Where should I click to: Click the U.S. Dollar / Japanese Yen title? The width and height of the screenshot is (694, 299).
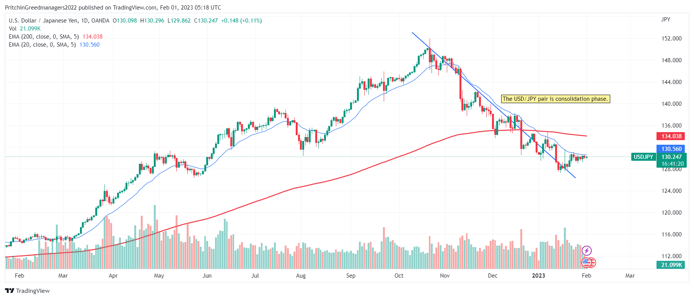point(43,21)
